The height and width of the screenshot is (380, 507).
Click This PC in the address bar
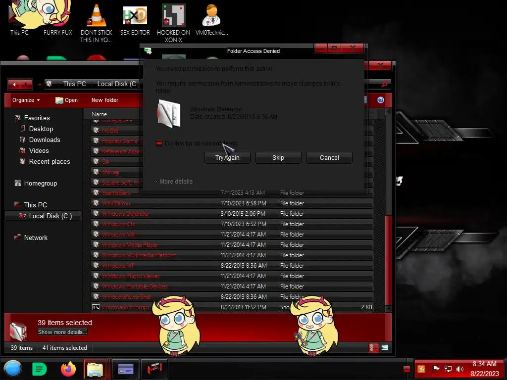click(x=75, y=84)
